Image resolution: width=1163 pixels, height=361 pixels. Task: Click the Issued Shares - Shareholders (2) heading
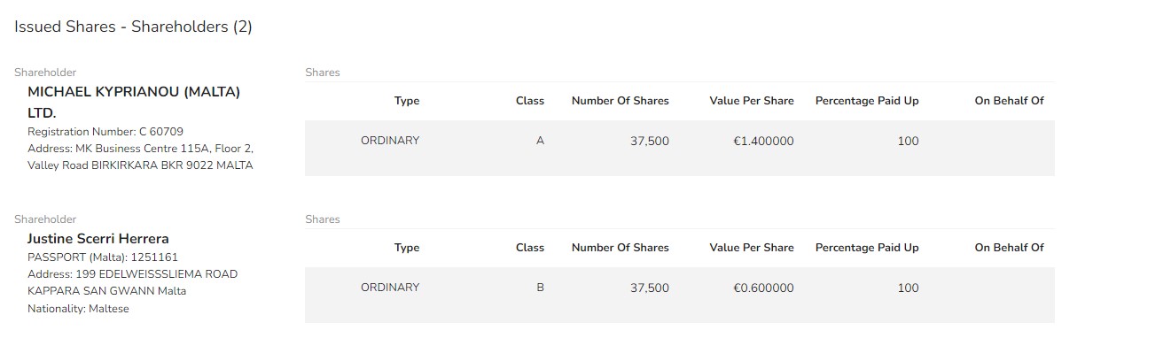point(133,27)
